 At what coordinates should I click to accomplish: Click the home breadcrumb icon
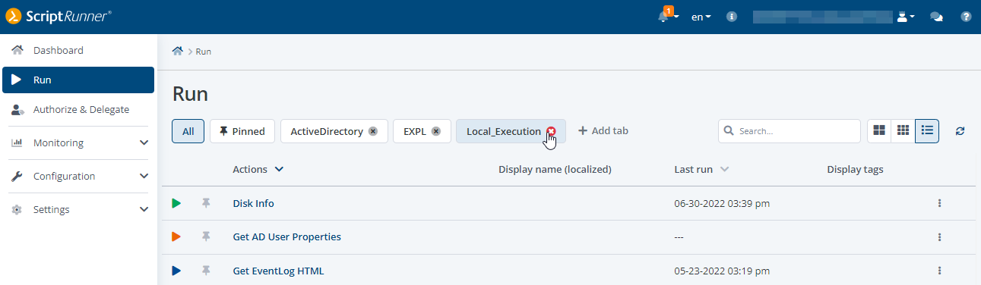pyautogui.click(x=178, y=52)
